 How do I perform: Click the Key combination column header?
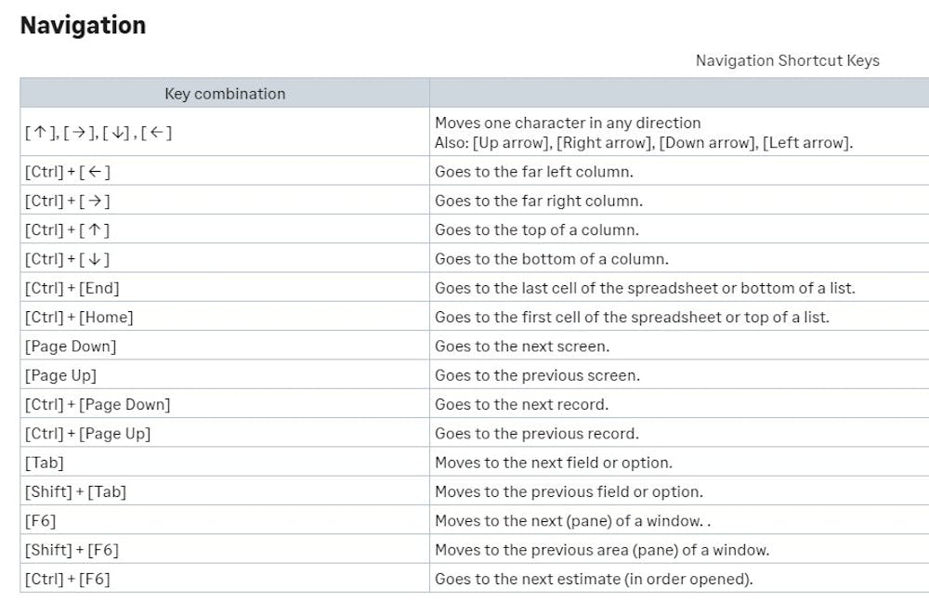tap(225, 94)
